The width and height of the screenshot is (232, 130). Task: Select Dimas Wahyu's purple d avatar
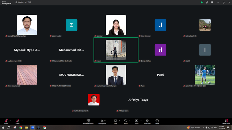(x=160, y=50)
